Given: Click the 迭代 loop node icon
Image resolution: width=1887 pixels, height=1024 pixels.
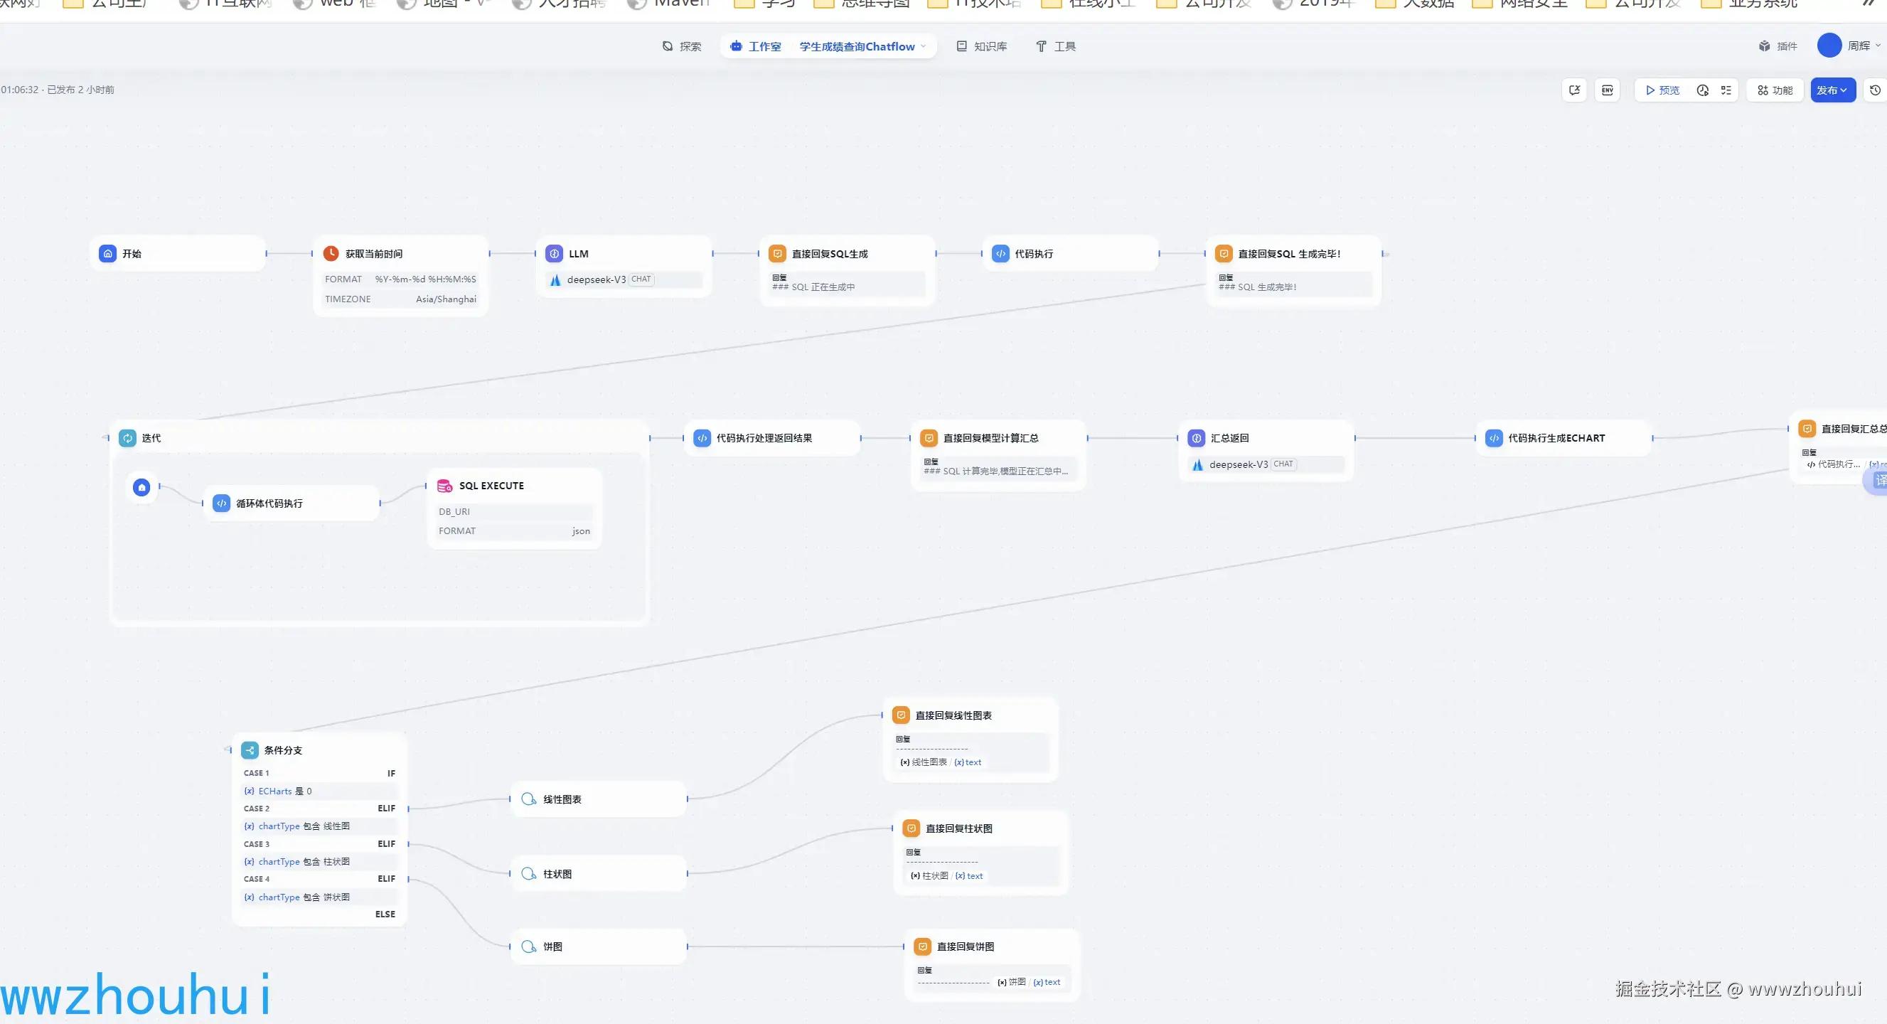Looking at the screenshot, I should point(127,438).
